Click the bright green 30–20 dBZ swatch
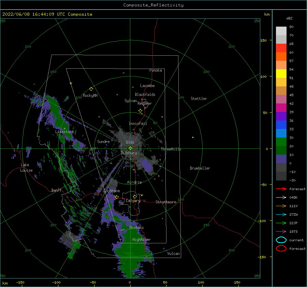Screen dimensions: 307x287 click(x=281, y=142)
